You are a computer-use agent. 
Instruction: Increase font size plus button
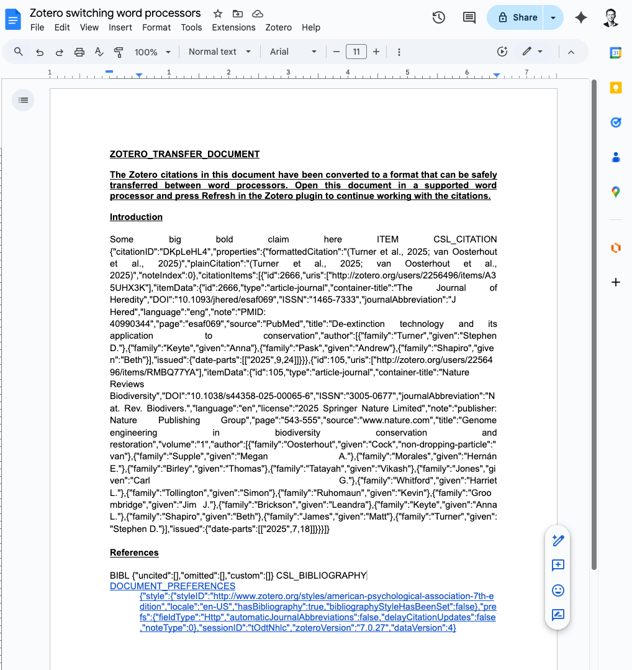(376, 52)
